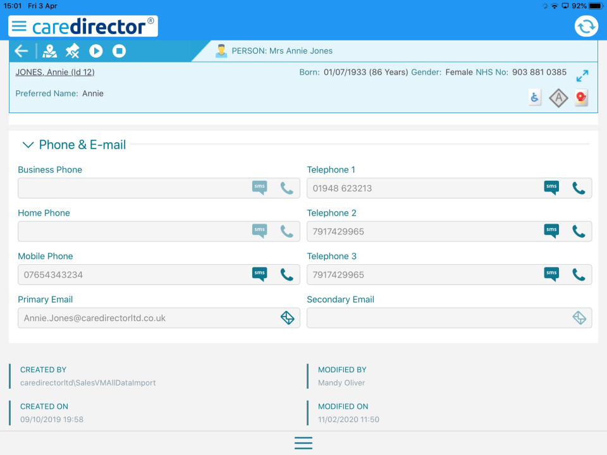Screen dimensions: 607x455
Task: Send email via the Primary Email icon
Action: tap(287, 318)
